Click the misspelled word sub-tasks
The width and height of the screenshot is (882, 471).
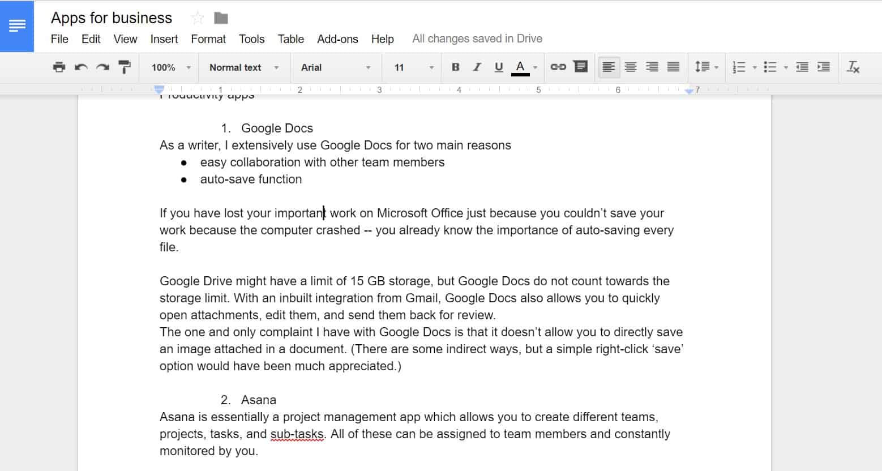click(x=297, y=434)
